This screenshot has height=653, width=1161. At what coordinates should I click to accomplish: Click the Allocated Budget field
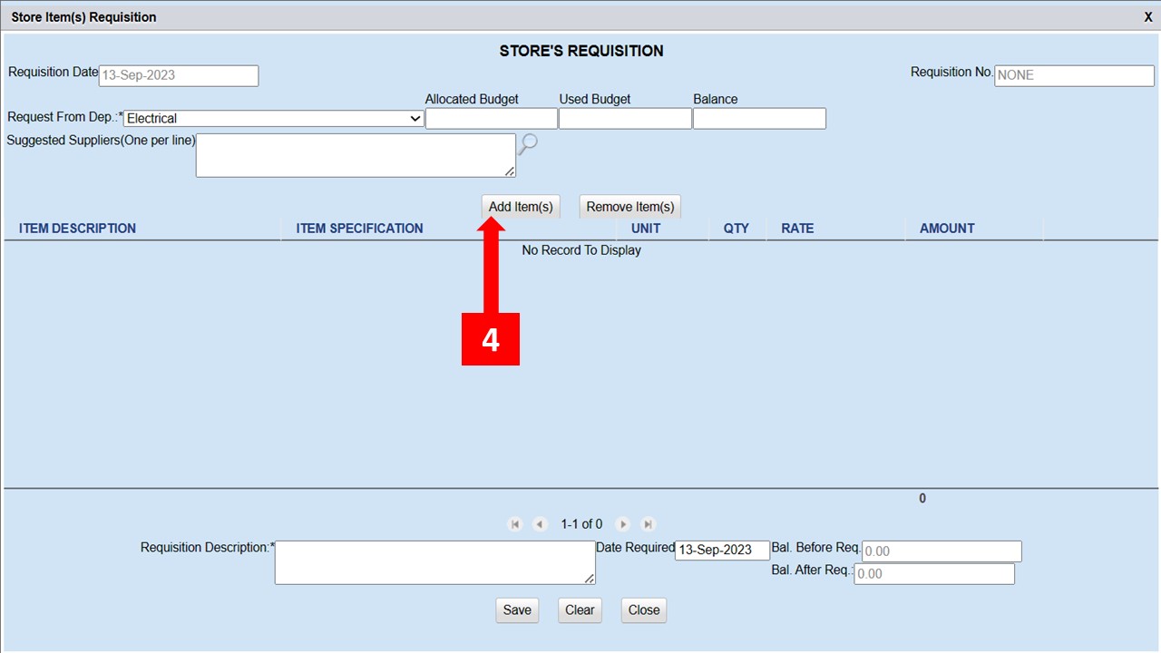491,119
